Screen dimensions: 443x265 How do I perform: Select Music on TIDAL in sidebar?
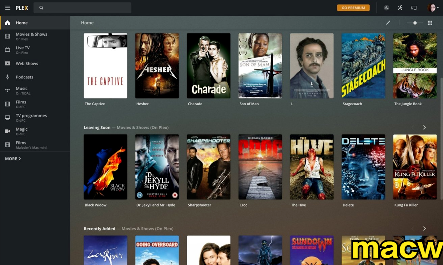[21, 91]
